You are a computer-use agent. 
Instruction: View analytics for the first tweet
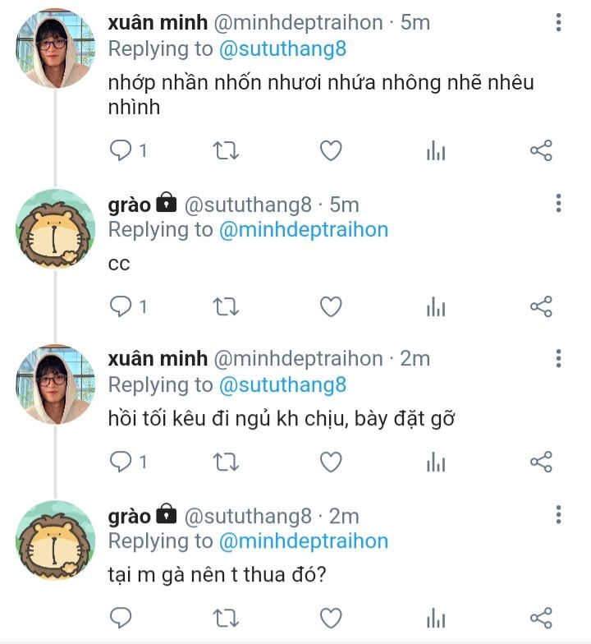(x=436, y=150)
